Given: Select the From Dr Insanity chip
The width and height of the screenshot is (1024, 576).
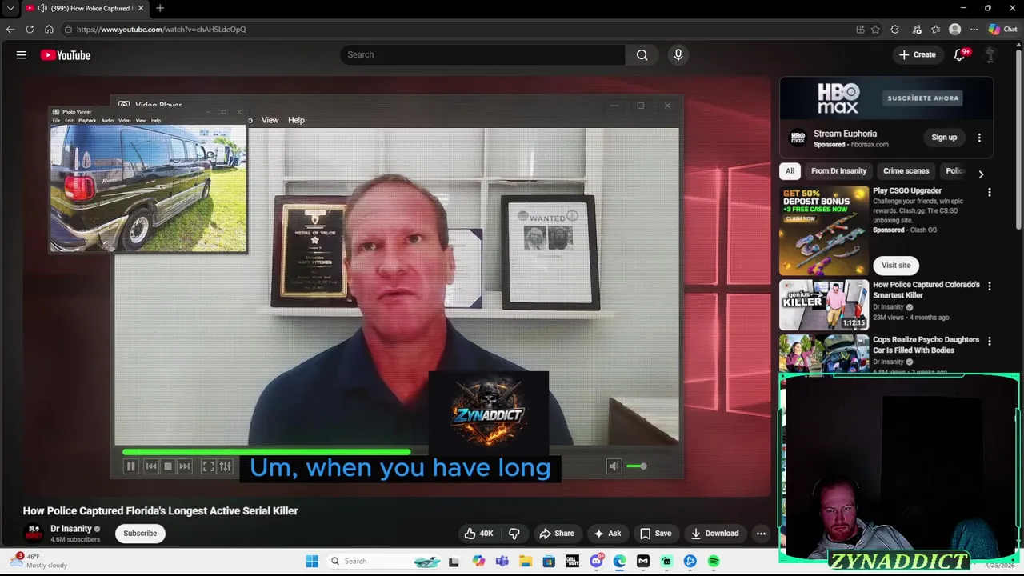Looking at the screenshot, I should pos(838,171).
